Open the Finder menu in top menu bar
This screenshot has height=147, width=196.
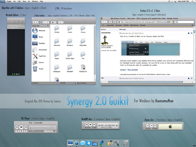9,1
